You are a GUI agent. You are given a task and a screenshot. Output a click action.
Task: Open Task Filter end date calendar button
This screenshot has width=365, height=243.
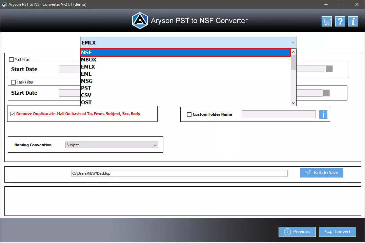pyautogui.click(x=326, y=93)
